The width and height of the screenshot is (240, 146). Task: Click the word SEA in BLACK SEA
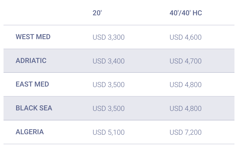[46, 108]
